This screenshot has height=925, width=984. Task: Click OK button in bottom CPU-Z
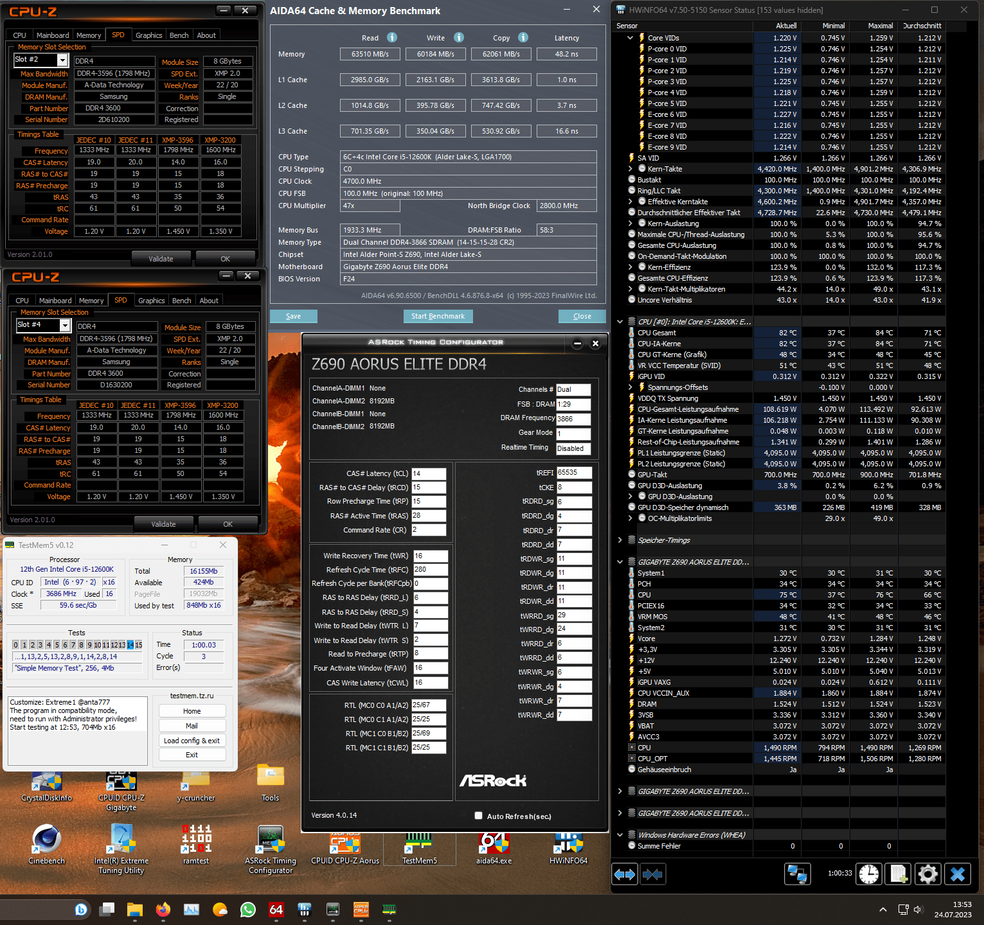[228, 524]
